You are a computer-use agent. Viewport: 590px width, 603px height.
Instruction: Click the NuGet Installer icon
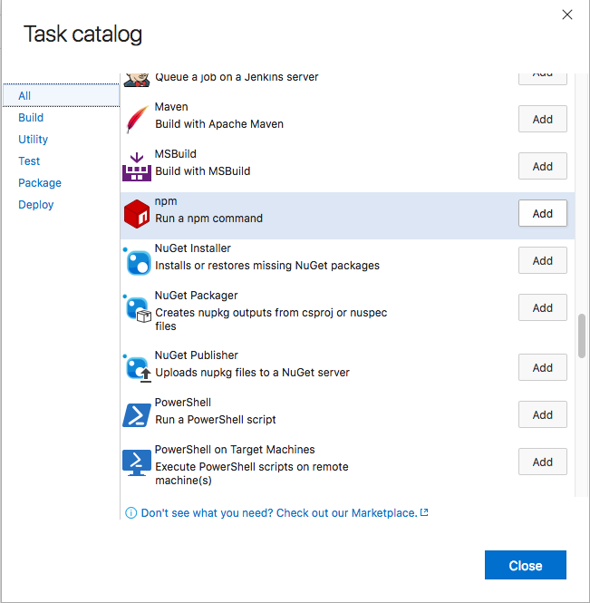(x=137, y=261)
